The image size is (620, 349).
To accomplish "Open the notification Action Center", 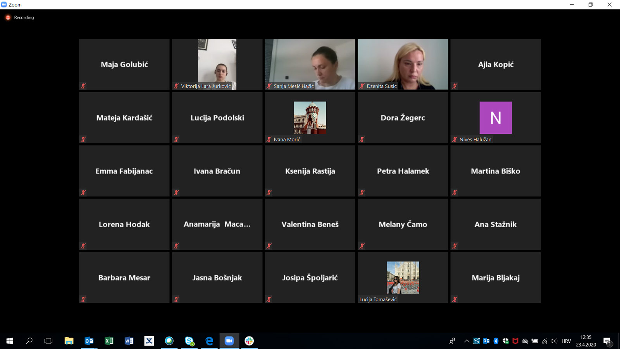I will 607,341.
